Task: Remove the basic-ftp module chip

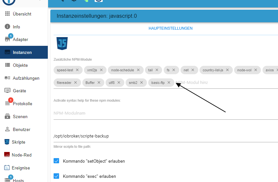Action: pos(169,83)
